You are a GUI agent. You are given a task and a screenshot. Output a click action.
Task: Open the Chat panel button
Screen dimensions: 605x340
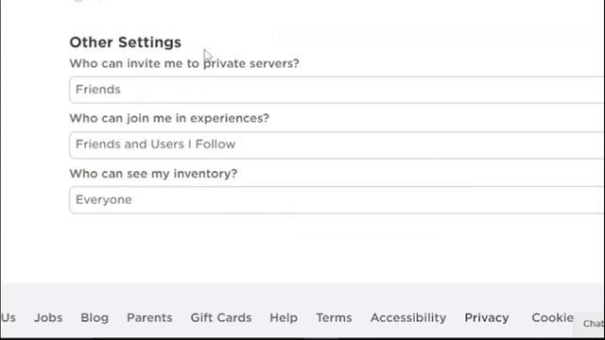(x=591, y=323)
